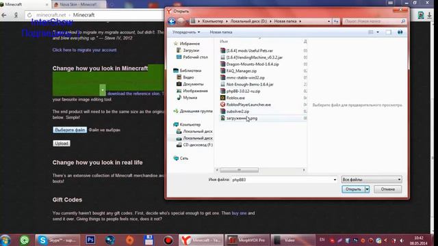Image resolution: width=438 pixels, height=246 pixels.
Task: Select the subsilver2.zip file
Action: coord(237,111)
